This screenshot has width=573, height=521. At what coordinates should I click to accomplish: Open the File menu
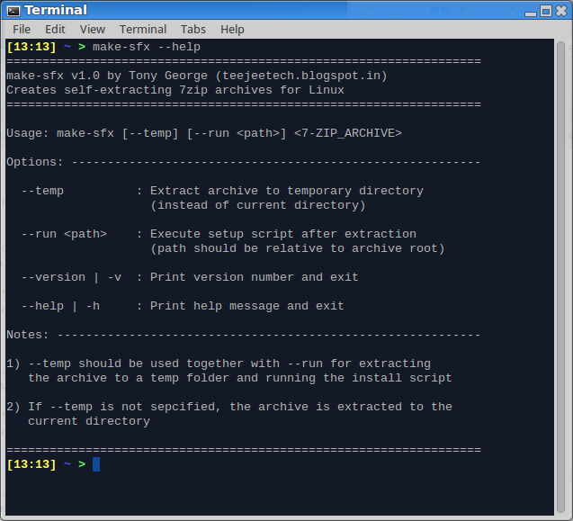[x=22, y=30]
